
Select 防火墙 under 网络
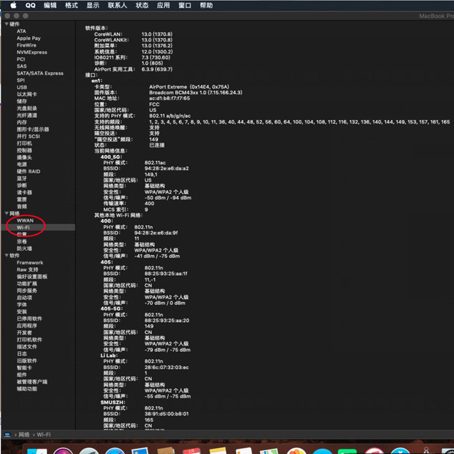(24, 248)
